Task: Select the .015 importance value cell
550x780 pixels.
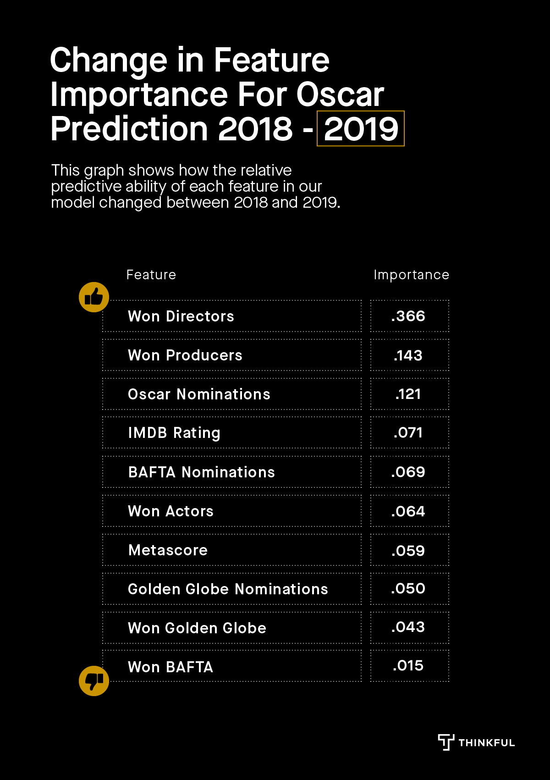Action: pyautogui.click(x=410, y=666)
